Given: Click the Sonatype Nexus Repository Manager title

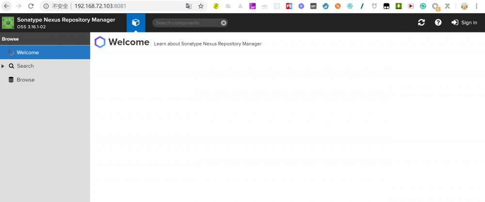Looking at the screenshot, I should tap(66, 20).
